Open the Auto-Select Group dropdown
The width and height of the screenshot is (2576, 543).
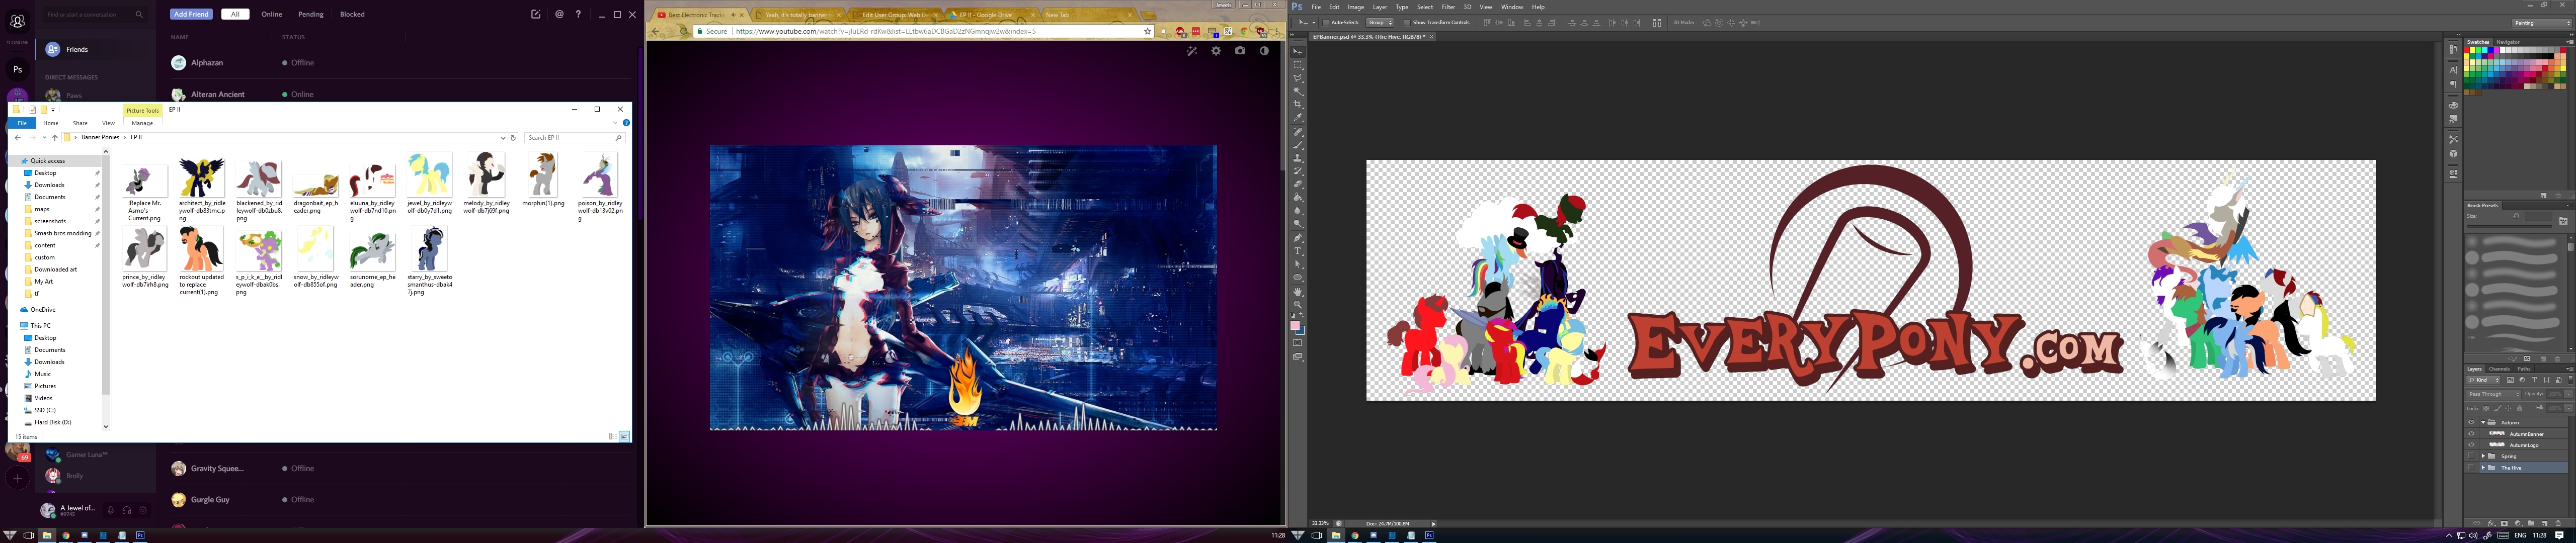1380,22
